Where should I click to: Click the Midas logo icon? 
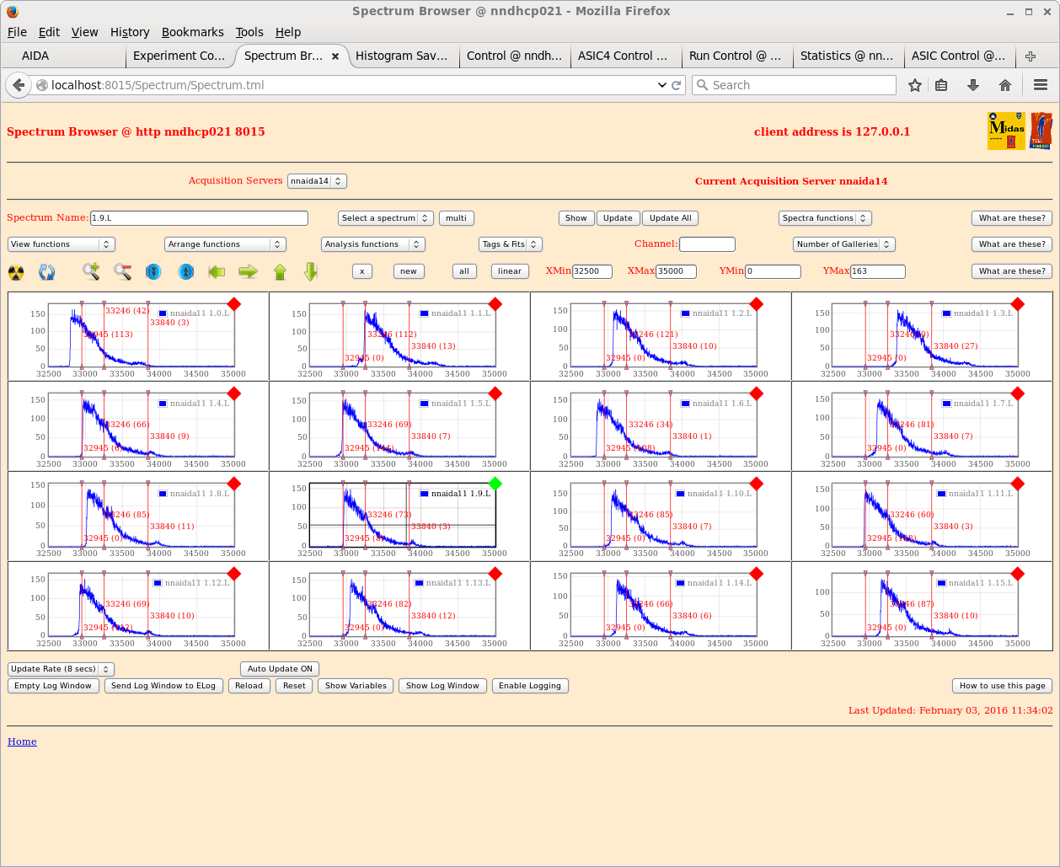[x=1006, y=131]
